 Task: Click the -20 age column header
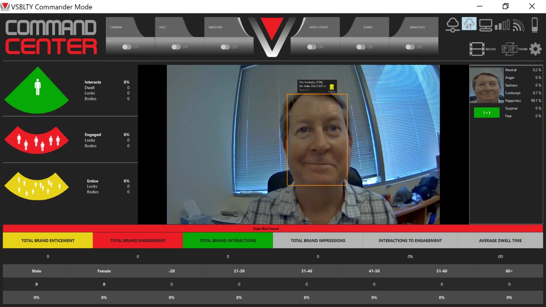coord(171,271)
